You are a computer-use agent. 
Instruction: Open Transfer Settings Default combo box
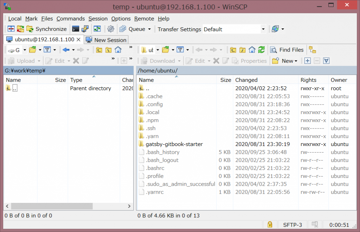234,29
